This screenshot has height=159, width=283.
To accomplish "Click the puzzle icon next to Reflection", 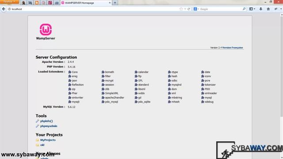I will point(70,84).
